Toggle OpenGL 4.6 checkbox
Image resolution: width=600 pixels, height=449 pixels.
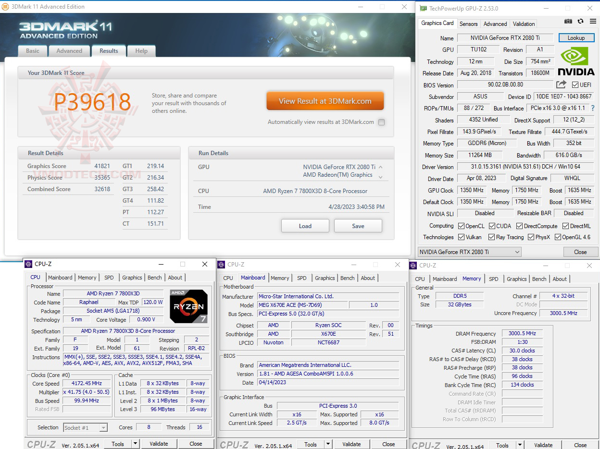click(x=558, y=237)
